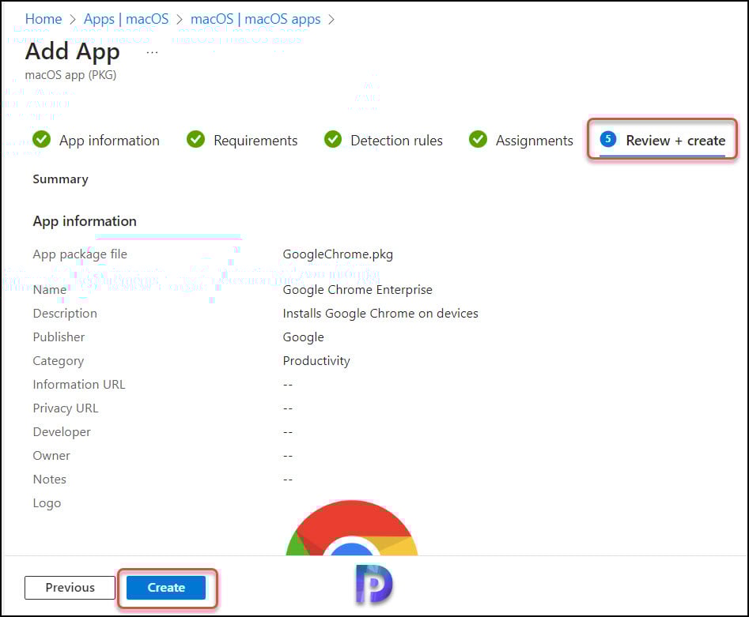Click the Create button
Image resolution: width=749 pixels, height=617 pixels.
point(166,588)
